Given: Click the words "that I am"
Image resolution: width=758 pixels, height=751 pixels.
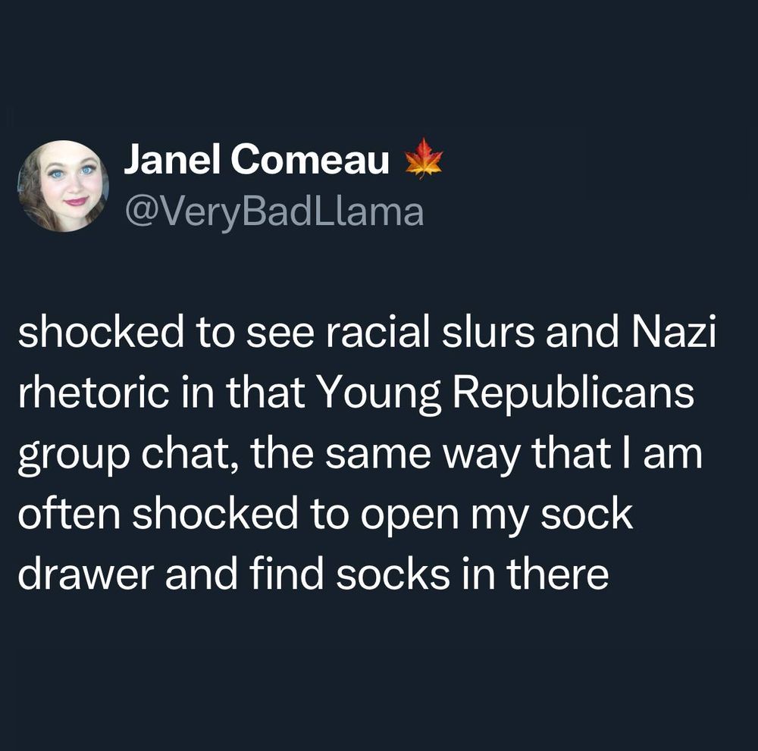Looking at the screenshot, I should tap(617, 453).
